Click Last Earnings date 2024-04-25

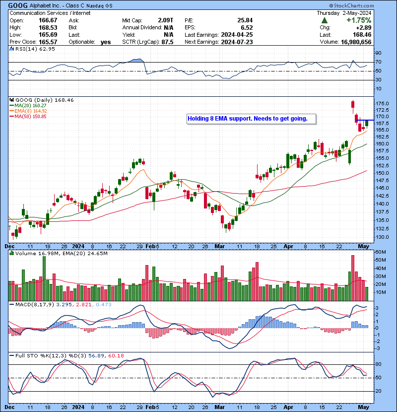[x=237, y=35]
